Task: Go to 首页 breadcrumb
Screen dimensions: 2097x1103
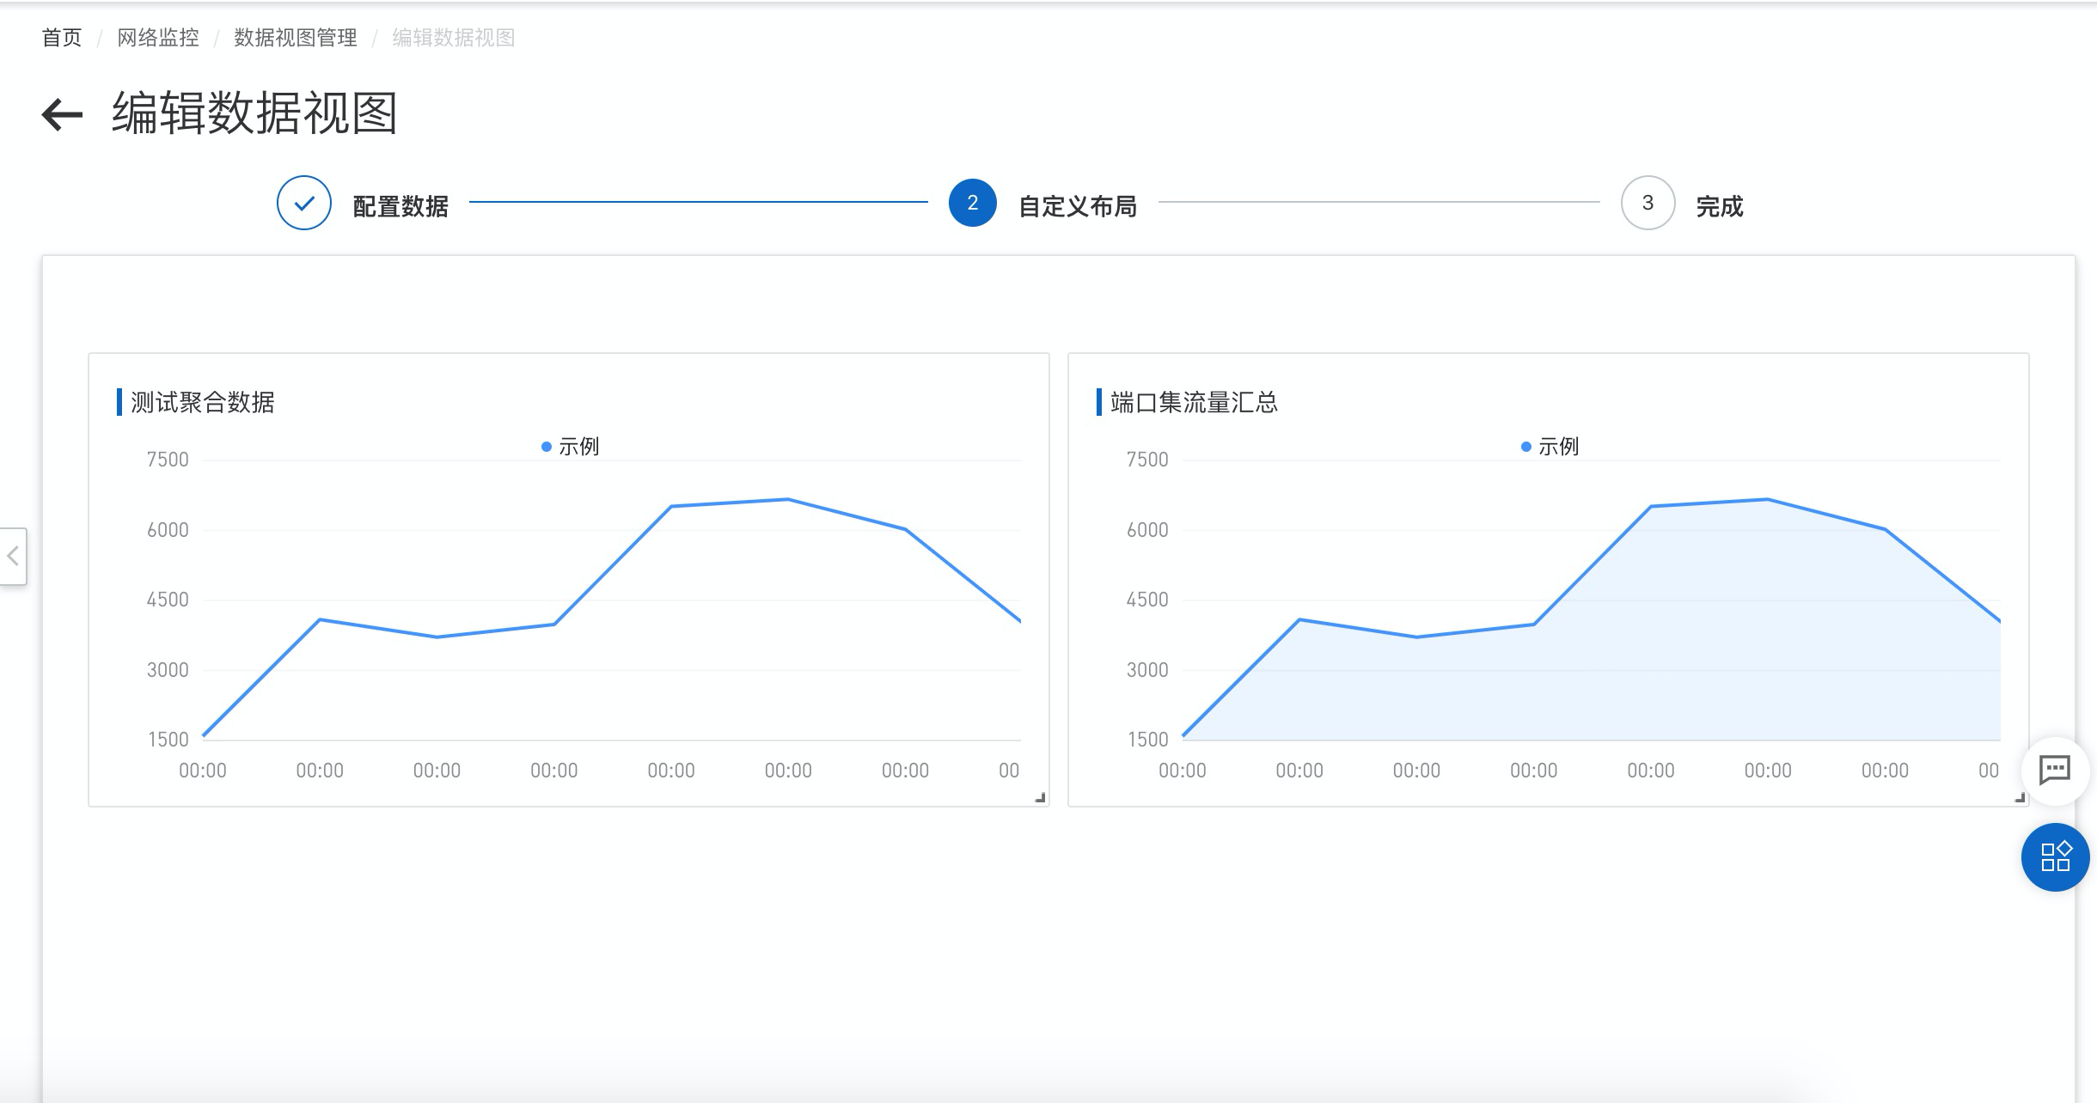Action: click(x=62, y=38)
